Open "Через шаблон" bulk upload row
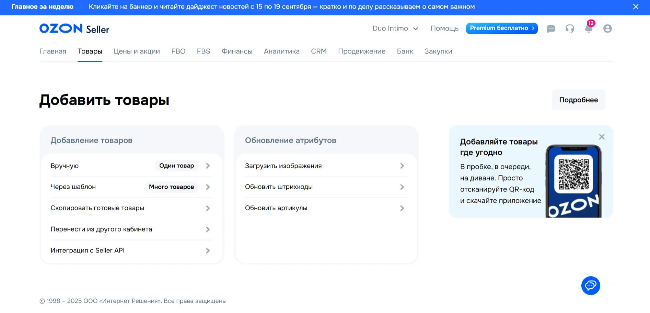The height and width of the screenshot is (313, 650). click(130, 187)
